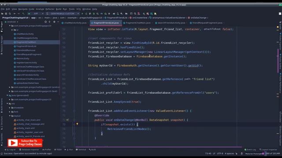Click the Open folder icon in toolbar
This screenshot has height=158, width=282.
(x=2, y=14)
